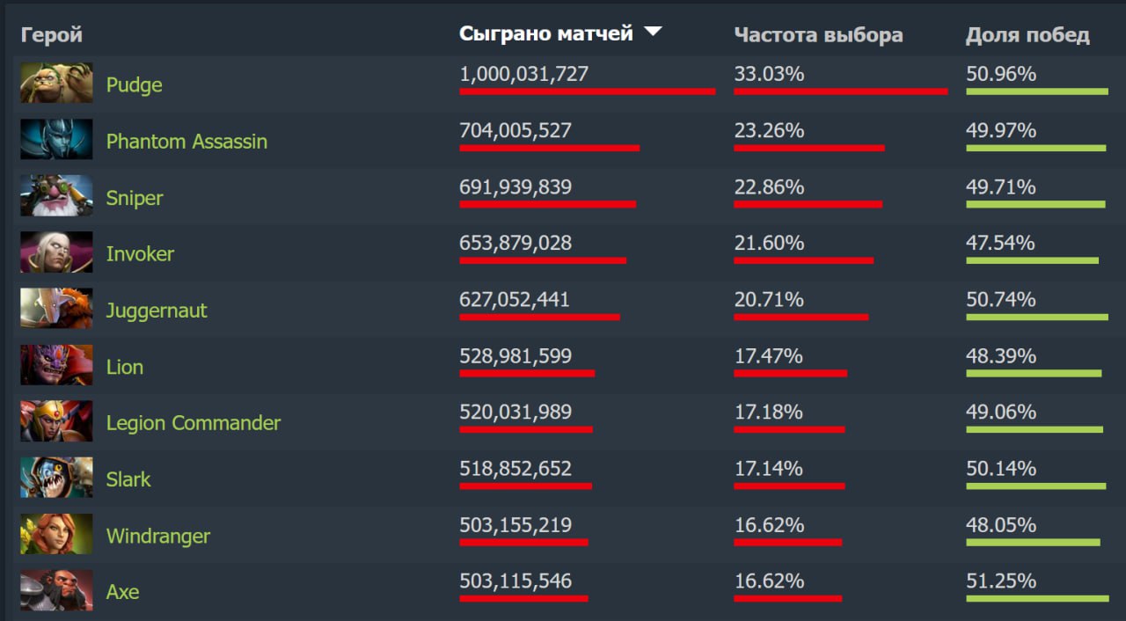Sort by the Герой column header

(x=52, y=35)
